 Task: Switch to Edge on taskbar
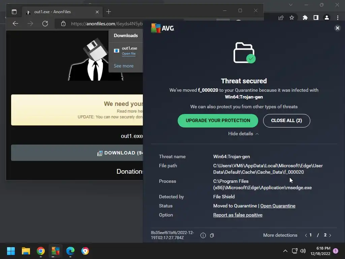(70, 251)
